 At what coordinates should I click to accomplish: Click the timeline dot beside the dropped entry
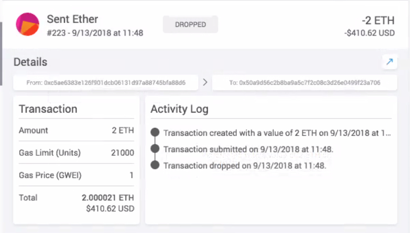[x=154, y=165]
